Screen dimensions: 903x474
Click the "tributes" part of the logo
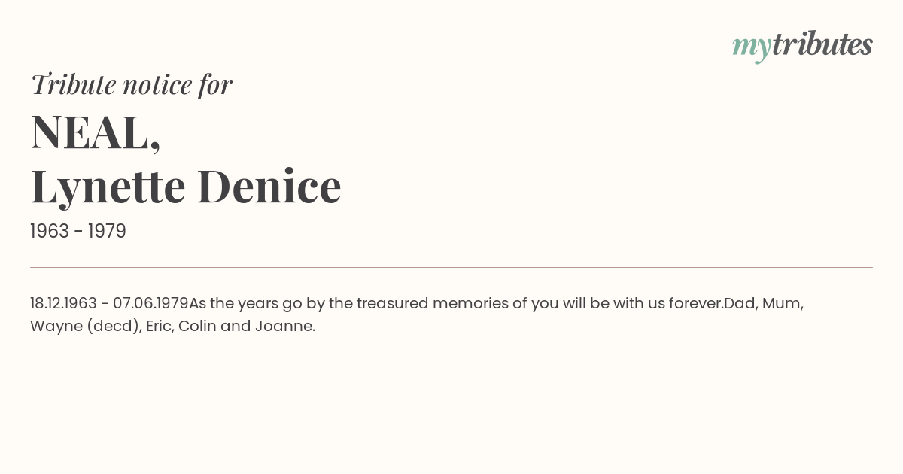point(822,44)
